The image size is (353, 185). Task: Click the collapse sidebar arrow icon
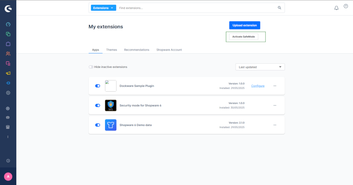coord(8,161)
